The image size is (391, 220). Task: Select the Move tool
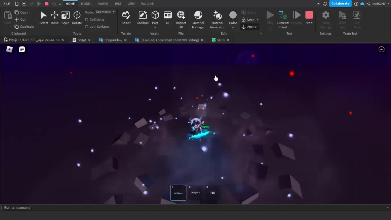coord(55,18)
